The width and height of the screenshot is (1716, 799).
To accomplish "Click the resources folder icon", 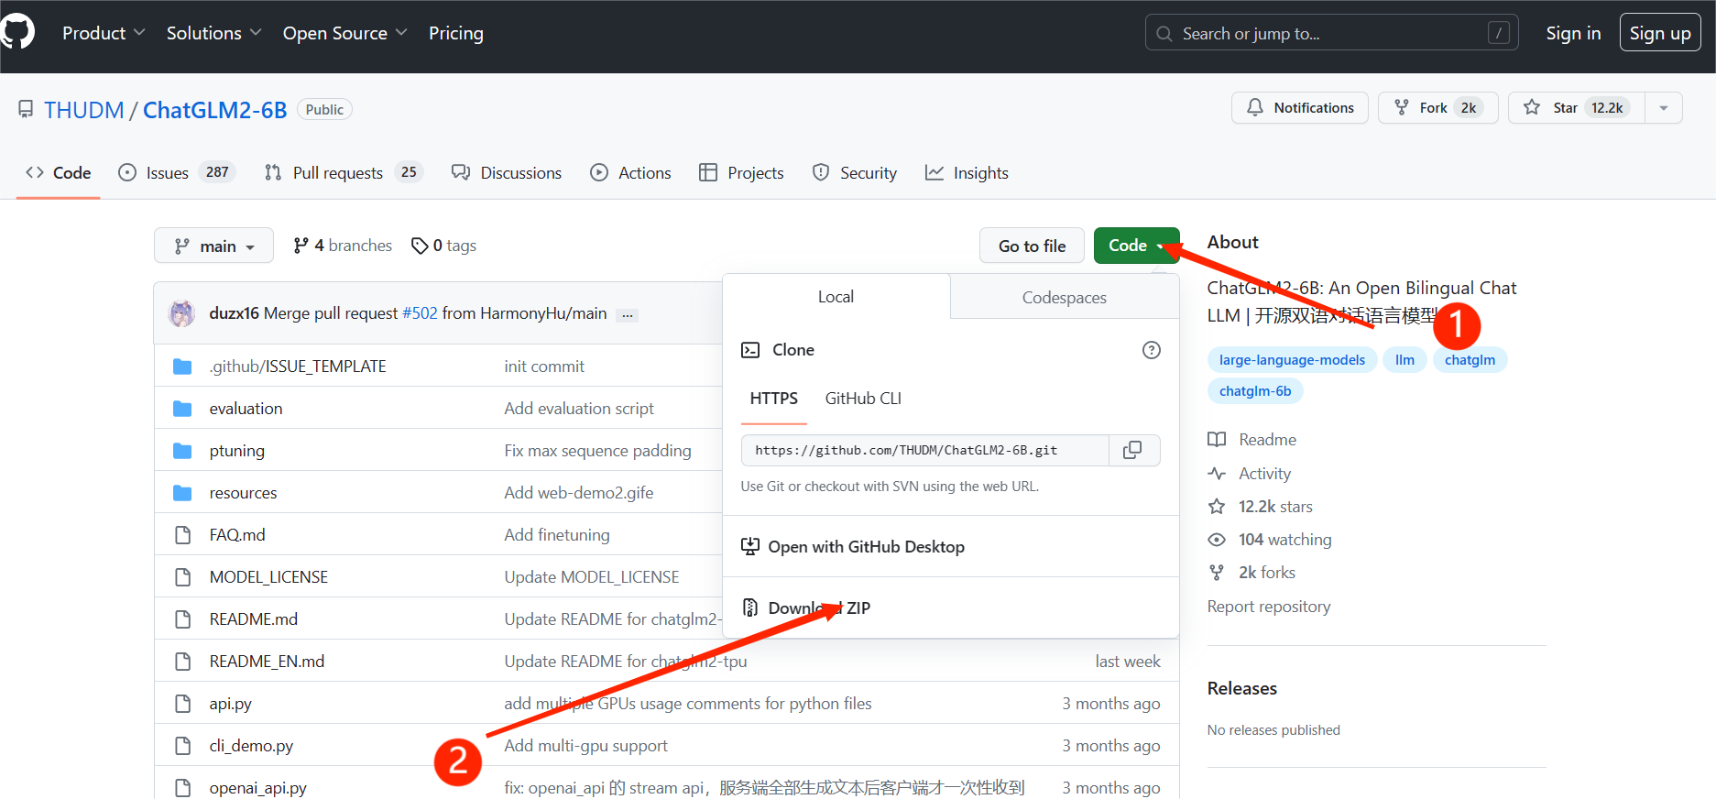I will [182, 493].
